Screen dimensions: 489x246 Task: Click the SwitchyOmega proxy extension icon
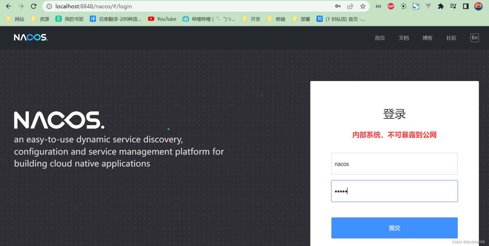pos(416,6)
